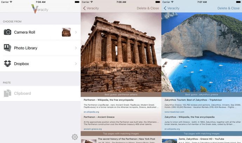Open settings via the gear icon
The height and width of the screenshot is (143, 242).
click(74, 137)
